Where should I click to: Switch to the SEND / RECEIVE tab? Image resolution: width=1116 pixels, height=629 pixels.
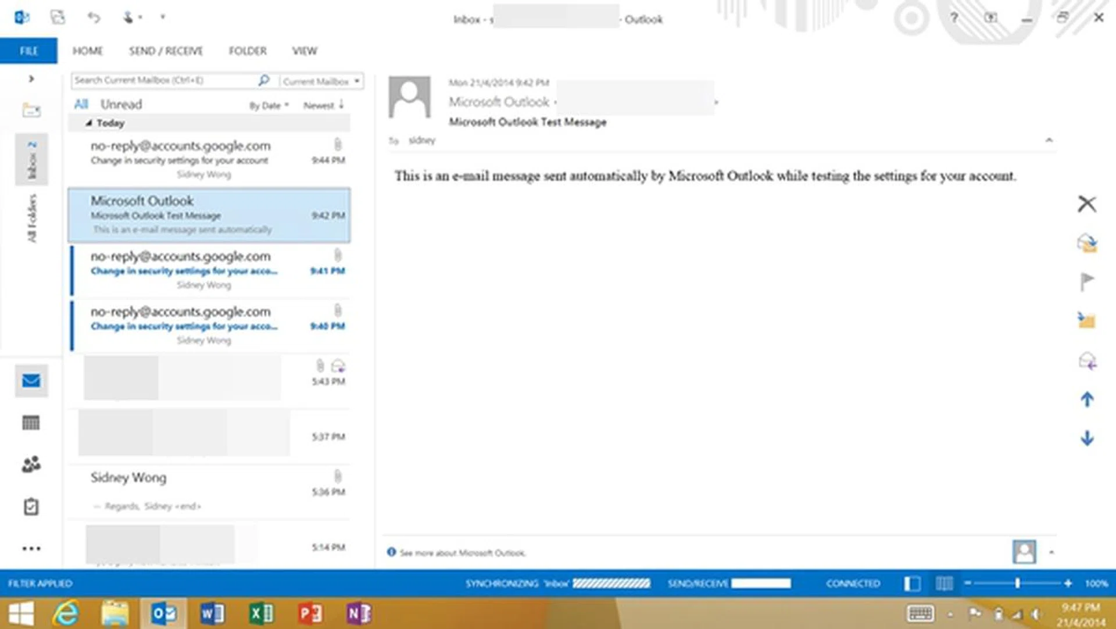tap(166, 51)
